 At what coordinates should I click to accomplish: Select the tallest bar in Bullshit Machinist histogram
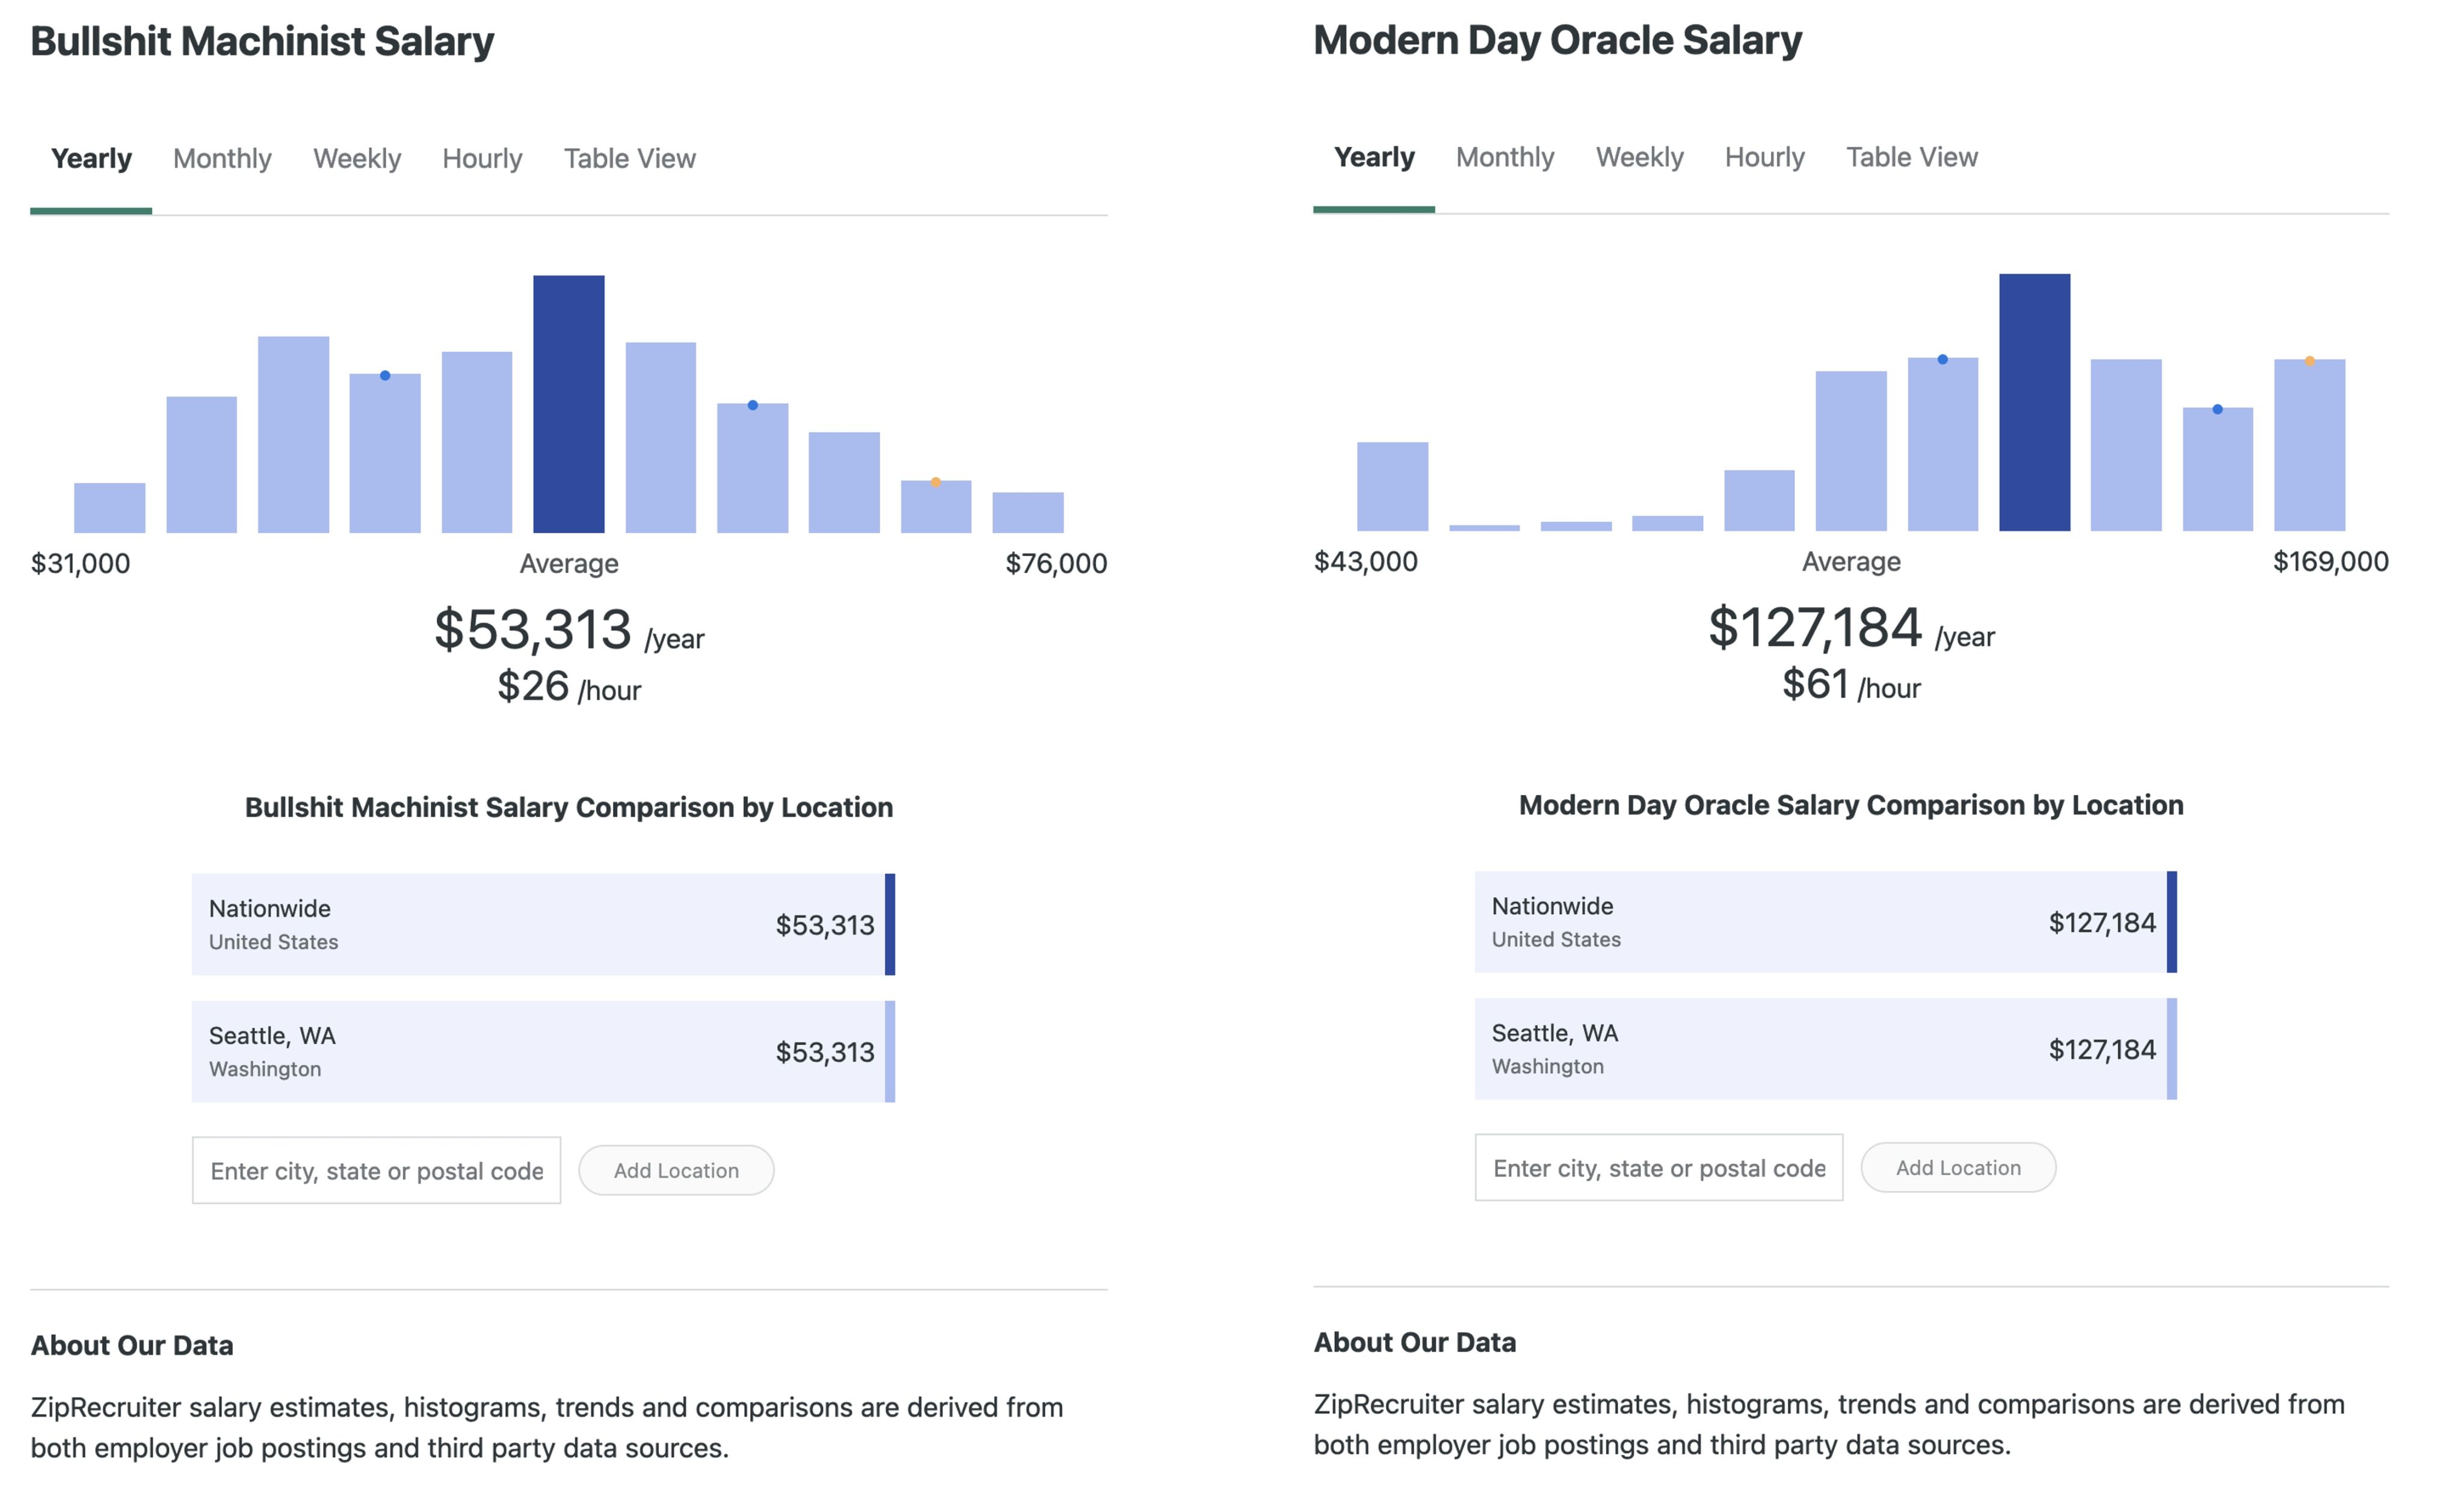569,400
